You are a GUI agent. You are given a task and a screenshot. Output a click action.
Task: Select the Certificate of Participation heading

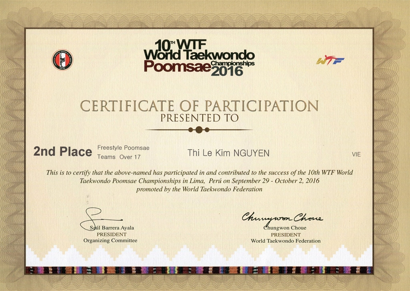click(x=199, y=106)
